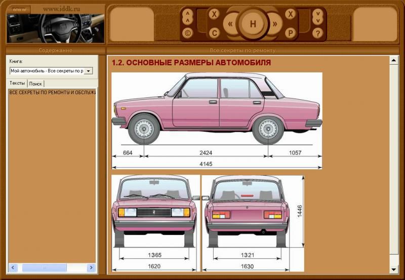Switch to the Тексты tab
The width and height of the screenshot is (405, 280).
tap(17, 83)
